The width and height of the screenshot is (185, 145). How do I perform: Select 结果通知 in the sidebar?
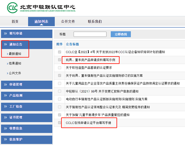[15, 64]
